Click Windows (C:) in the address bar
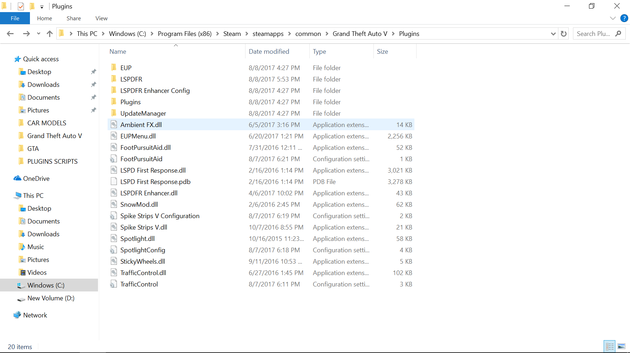630x353 pixels. point(128,34)
